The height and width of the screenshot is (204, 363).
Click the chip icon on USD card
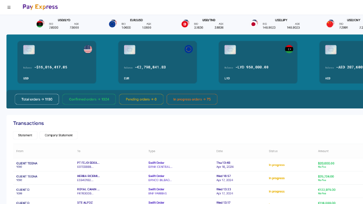click(x=29, y=50)
